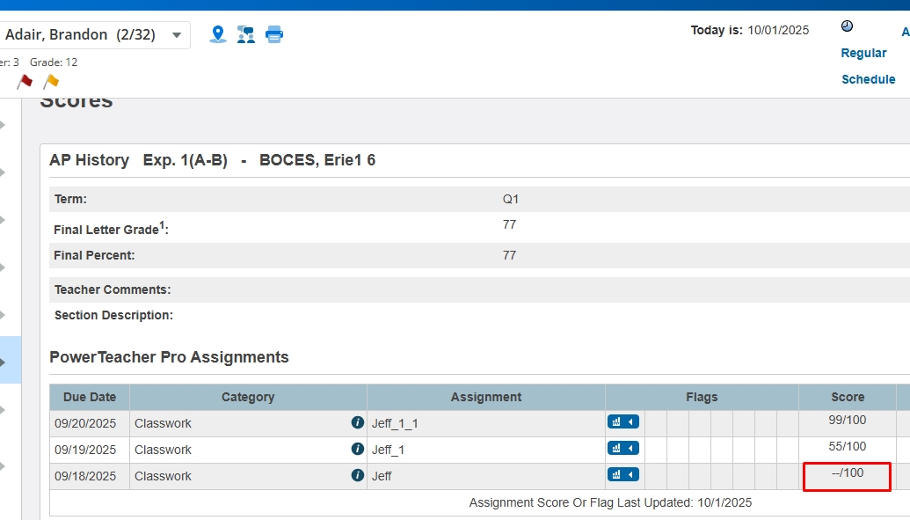Click the clock icon above Regular
Screen dimensions: 910x520
pyautogui.click(x=847, y=26)
